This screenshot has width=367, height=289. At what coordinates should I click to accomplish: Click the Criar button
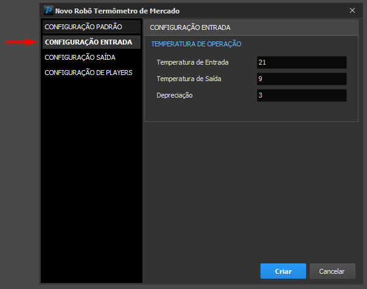[283, 271]
